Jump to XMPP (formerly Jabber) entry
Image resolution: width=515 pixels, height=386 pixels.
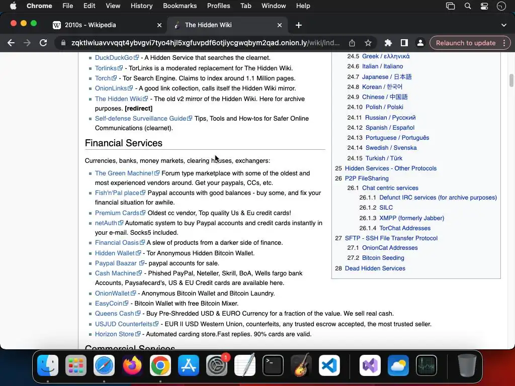(x=411, y=218)
